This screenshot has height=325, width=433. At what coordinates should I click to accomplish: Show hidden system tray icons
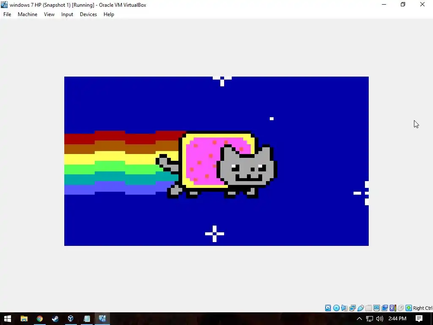(359, 319)
